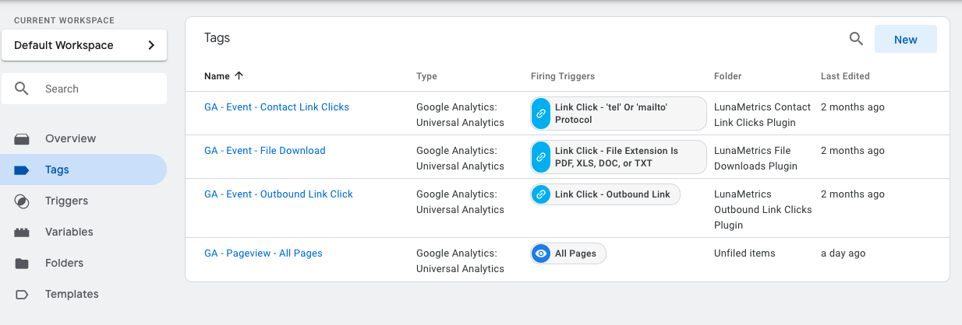Open GA - Pageview - All Pages tag
Screen dimensions: 962x325
(263, 253)
